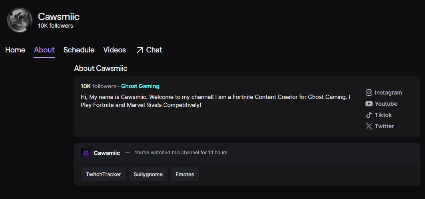The image size is (425, 199).
Task: Click the X logo icon beside Twitter
Action: pos(369,126)
